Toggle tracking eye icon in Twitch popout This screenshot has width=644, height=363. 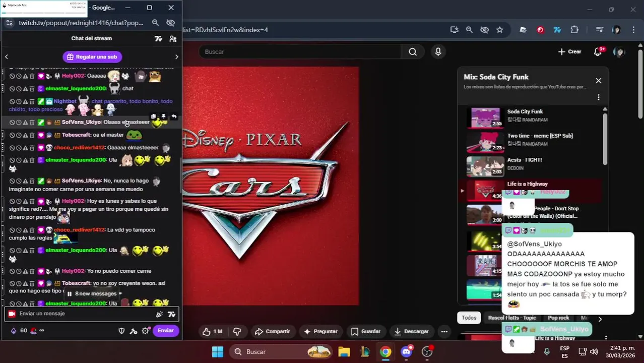pos(170,23)
